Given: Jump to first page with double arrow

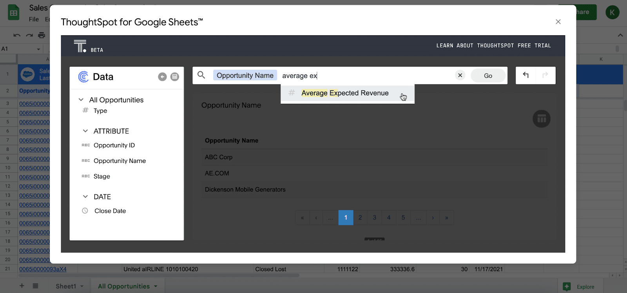Looking at the screenshot, I should tap(302, 218).
